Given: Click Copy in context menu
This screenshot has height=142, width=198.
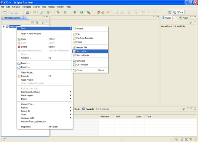Looking at the screenshot, I should point(45,39).
